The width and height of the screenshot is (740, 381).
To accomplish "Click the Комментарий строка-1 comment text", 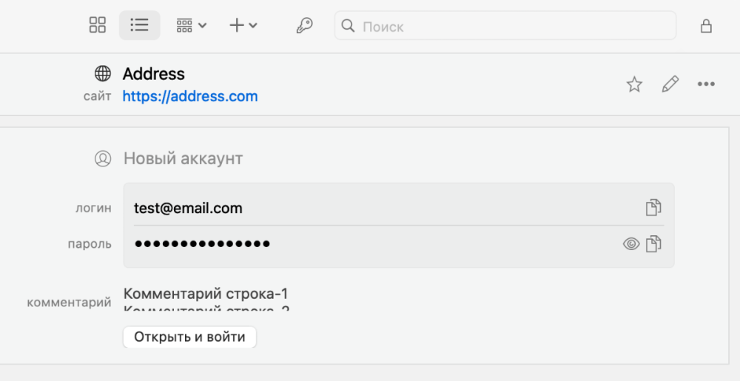I will [x=206, y=294].
